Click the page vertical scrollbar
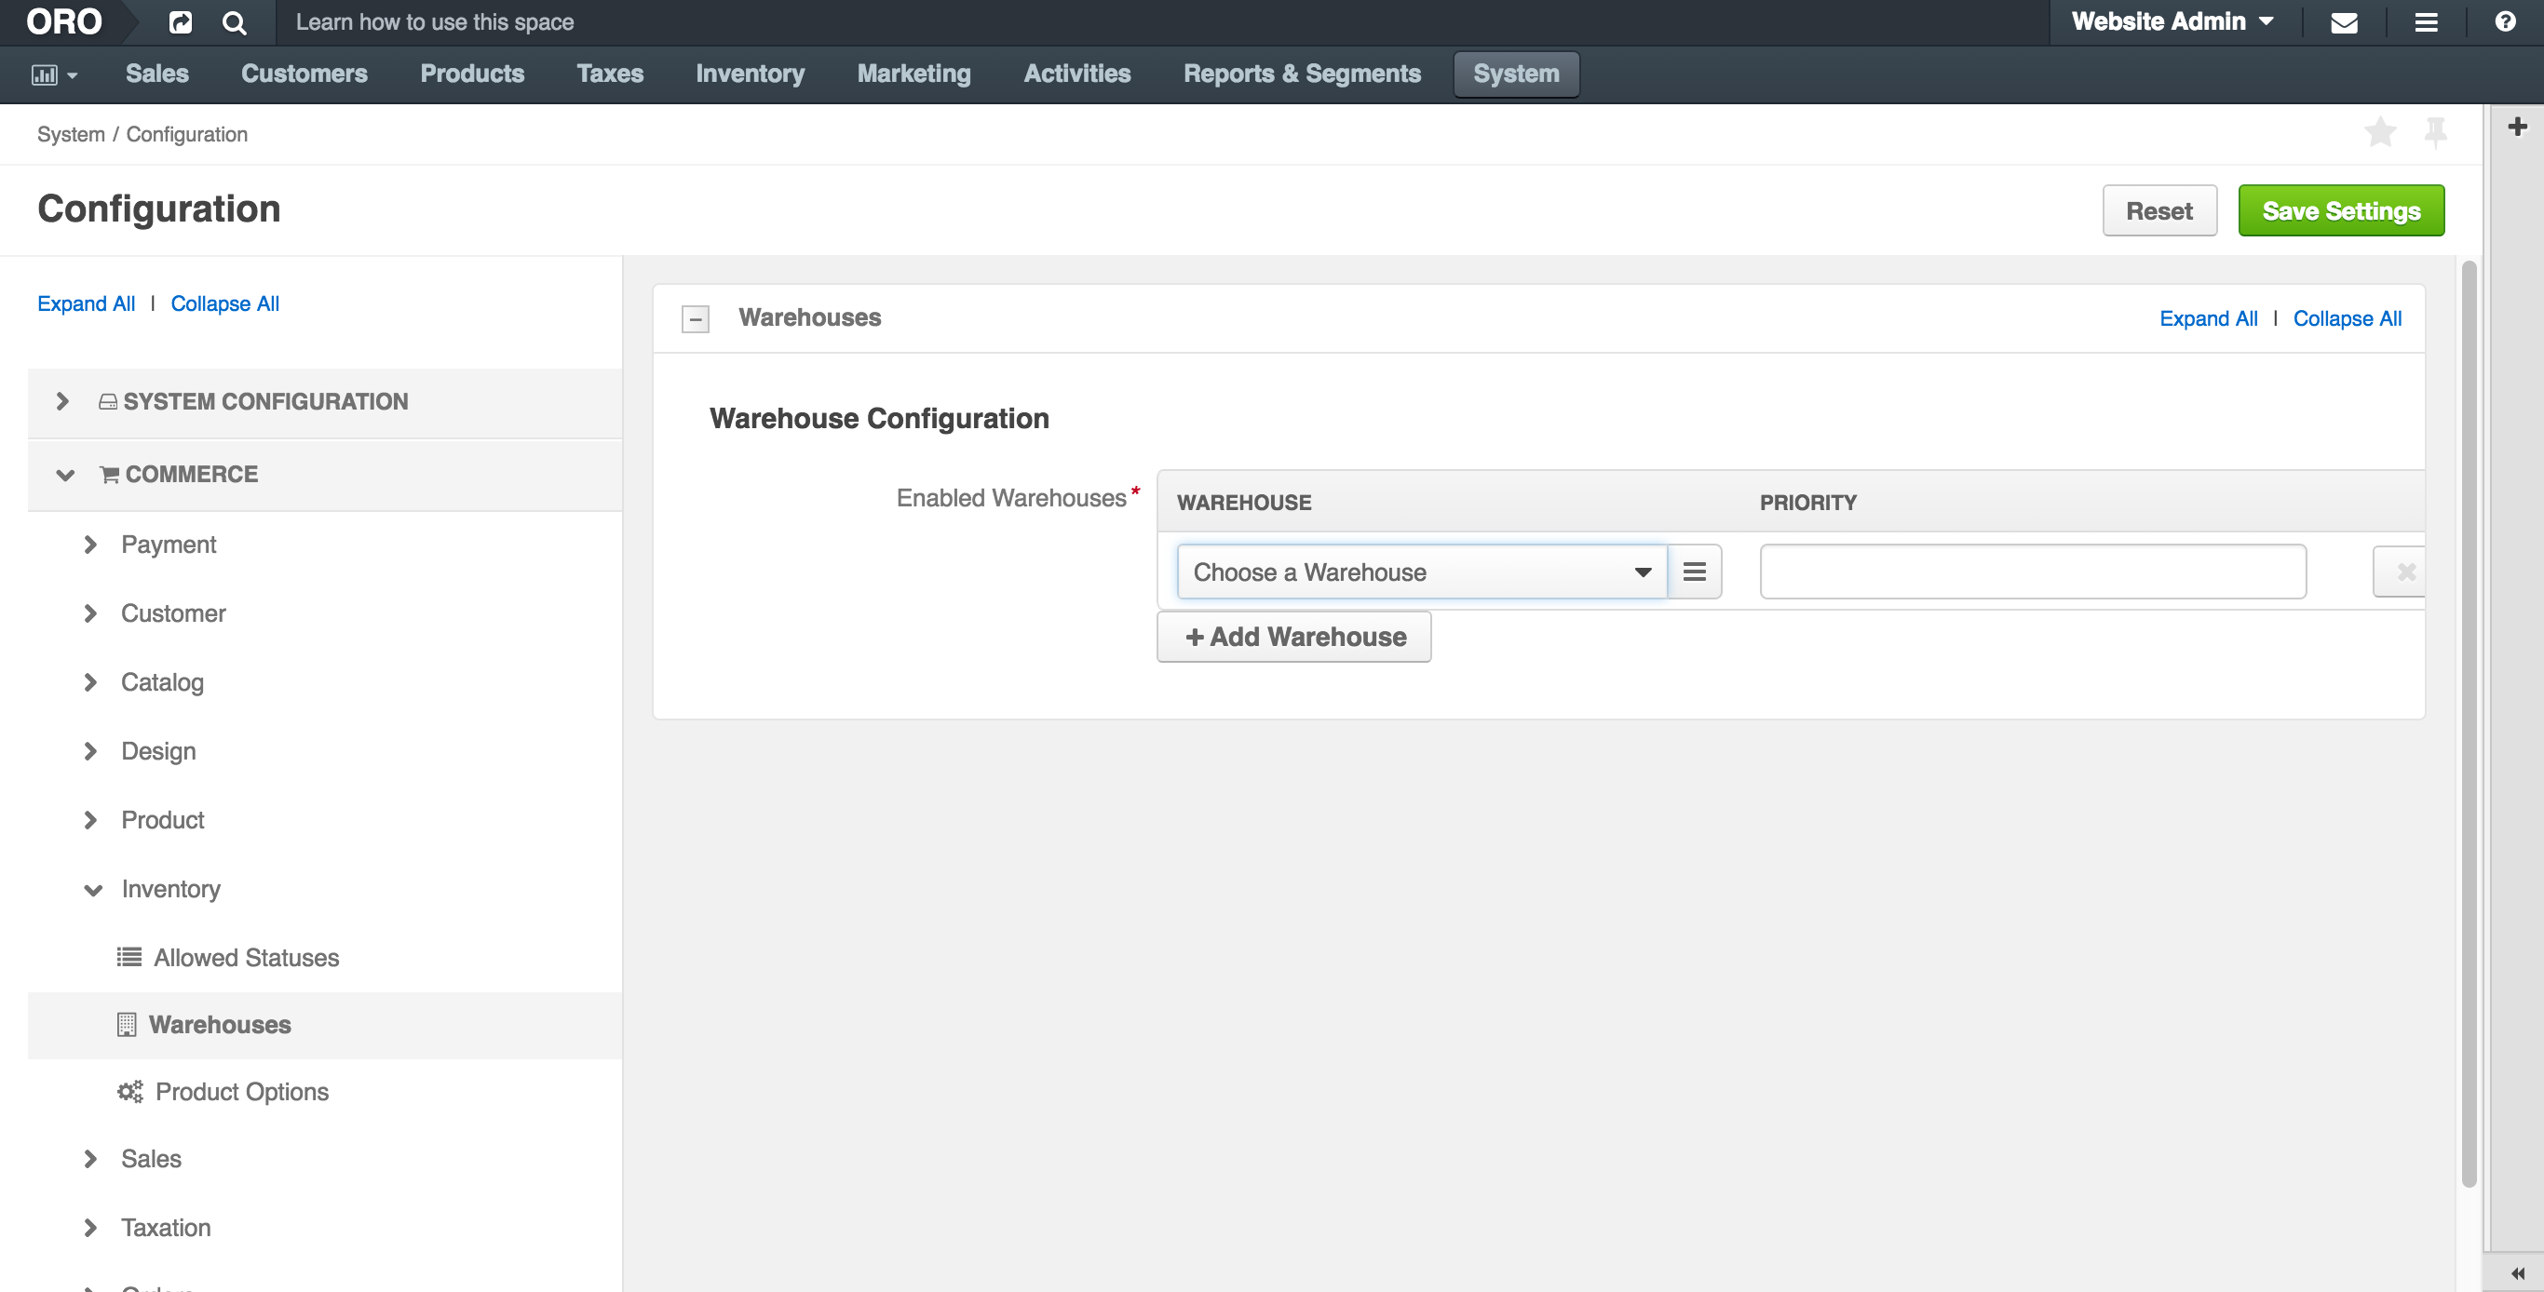Image resolution: width=2544 pixels, height=1292 pixels. point(2469,723)
